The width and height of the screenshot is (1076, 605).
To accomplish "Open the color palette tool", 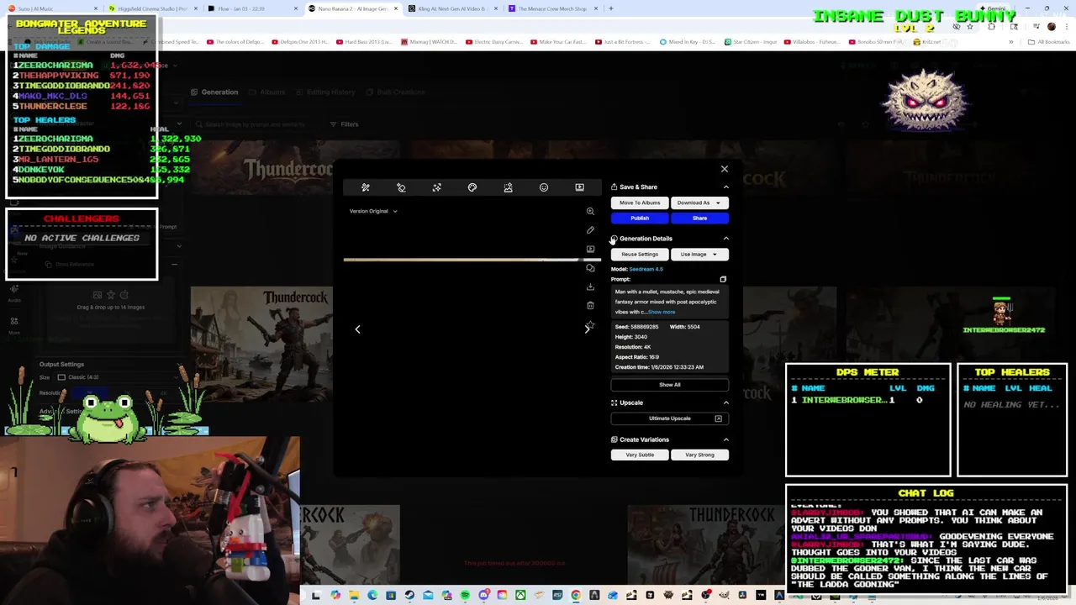I will [472, 187].
